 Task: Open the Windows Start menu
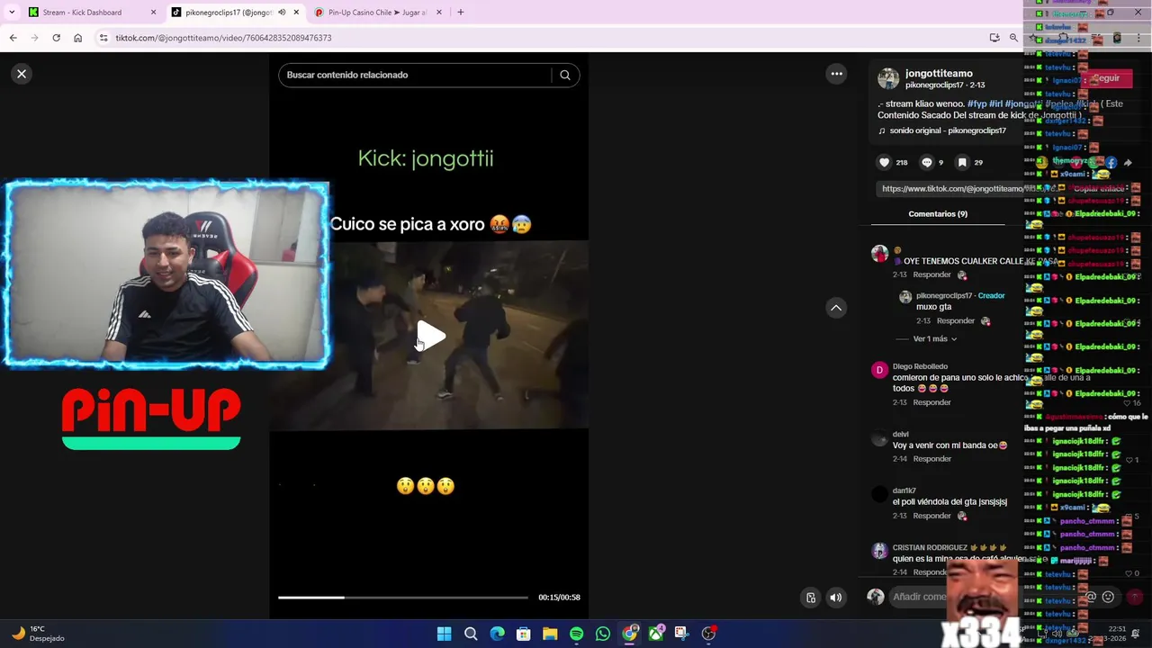[x=444, y=634]
